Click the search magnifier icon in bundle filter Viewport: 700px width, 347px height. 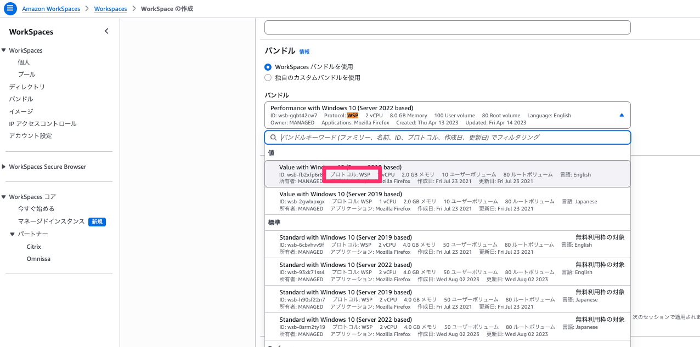tap(273, 138)
